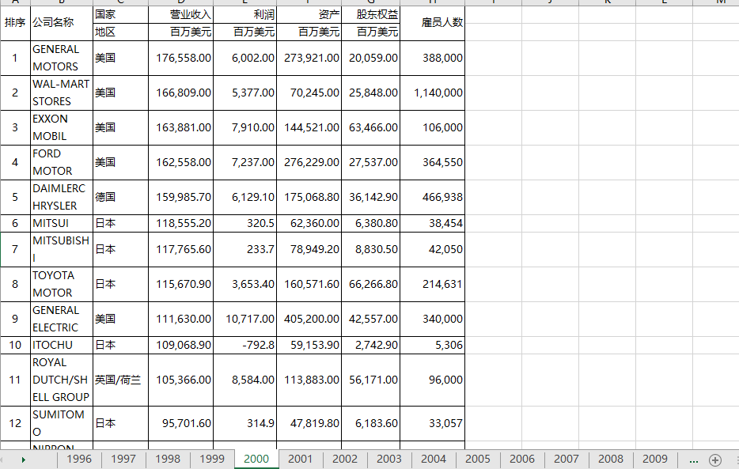Select the 资产 header cell
The height and width of the screenshot is (469, 739).
(x=309, y=14)
